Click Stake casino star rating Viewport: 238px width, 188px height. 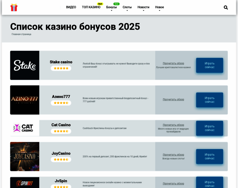pyautogui.click(x=61, y=68)
